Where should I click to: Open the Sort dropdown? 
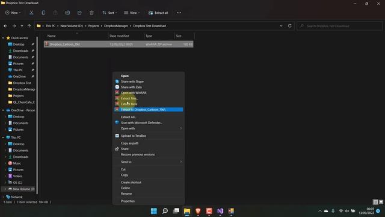[x=109, y=13]
